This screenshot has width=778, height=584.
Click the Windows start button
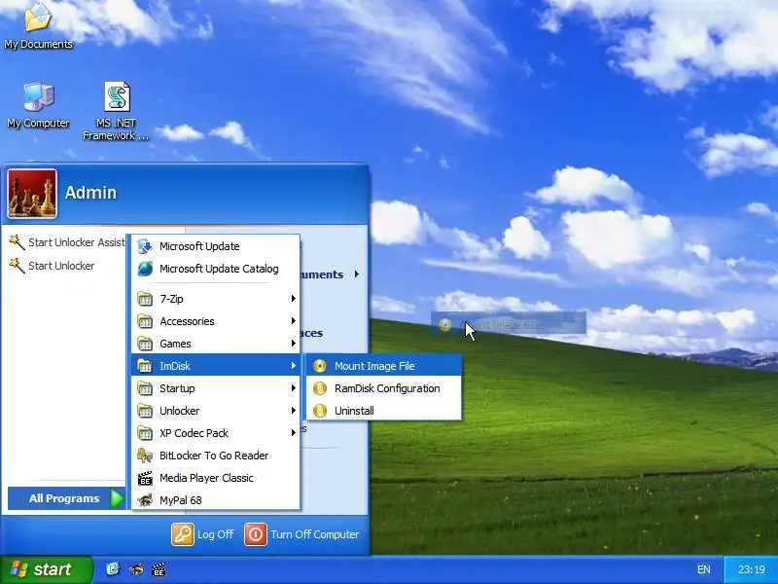(46, 569)
